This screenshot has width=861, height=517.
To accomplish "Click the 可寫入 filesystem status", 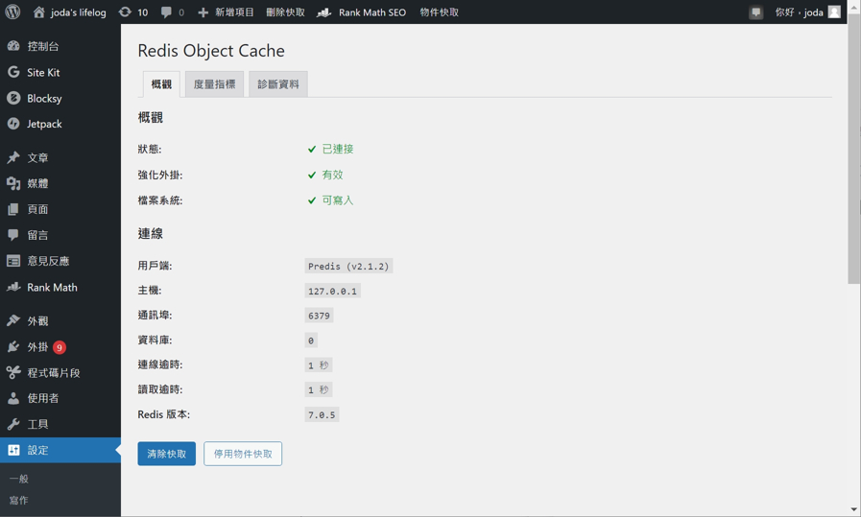I will point(338,200).
